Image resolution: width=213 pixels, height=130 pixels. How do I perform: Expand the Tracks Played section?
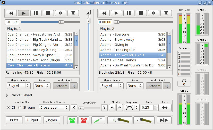(7, 95)
